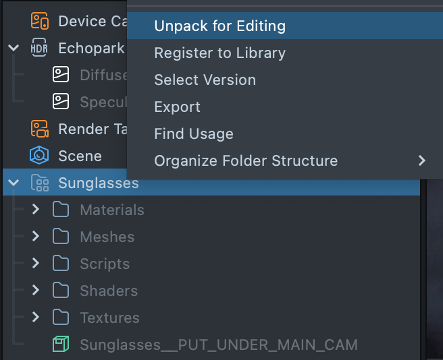
Task: Collapse the Echopark tree item
Action: point(14,48)
